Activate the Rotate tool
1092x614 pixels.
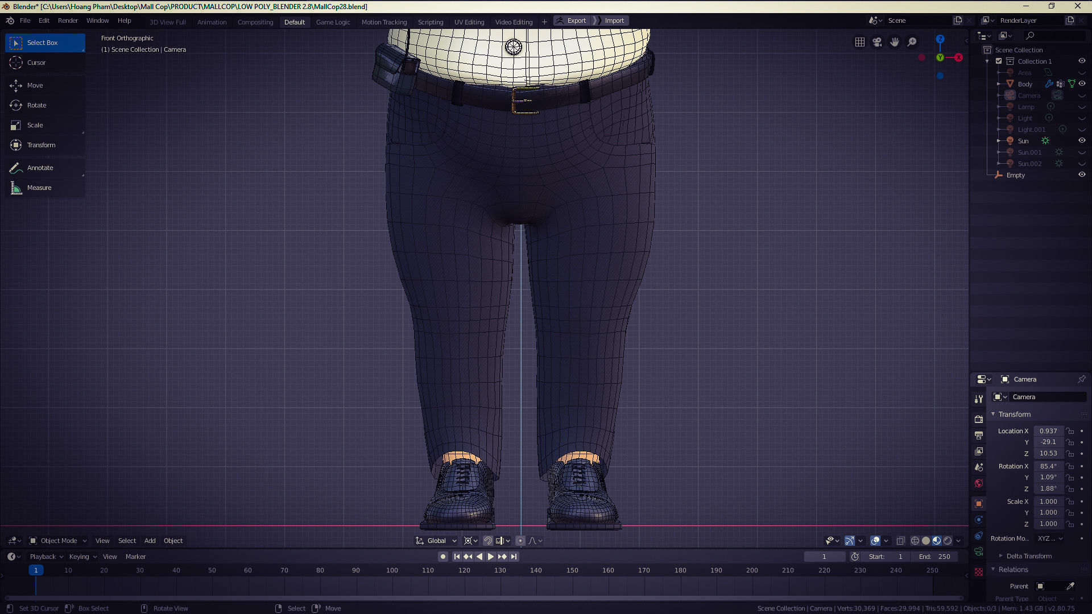point(36,105)
